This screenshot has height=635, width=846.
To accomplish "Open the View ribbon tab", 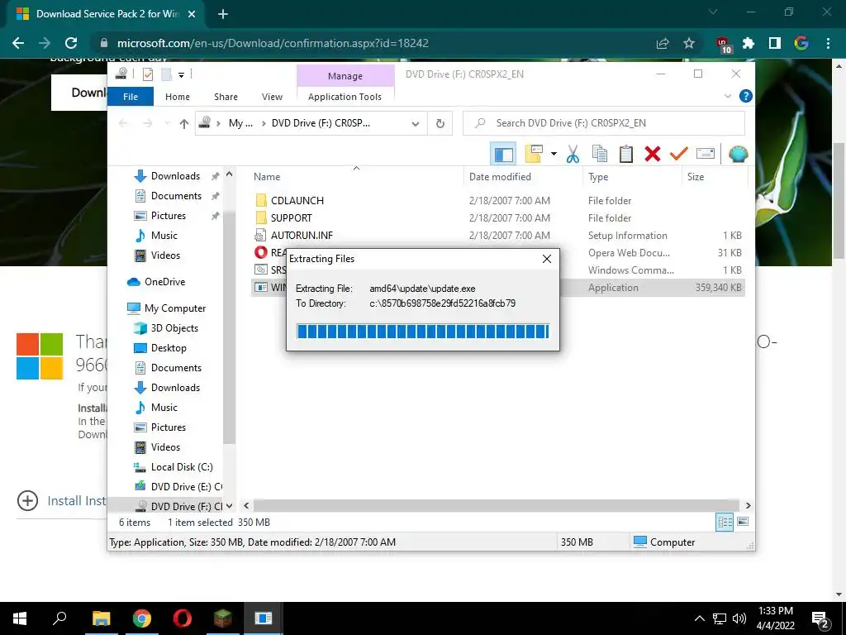I will coord(272,97).
